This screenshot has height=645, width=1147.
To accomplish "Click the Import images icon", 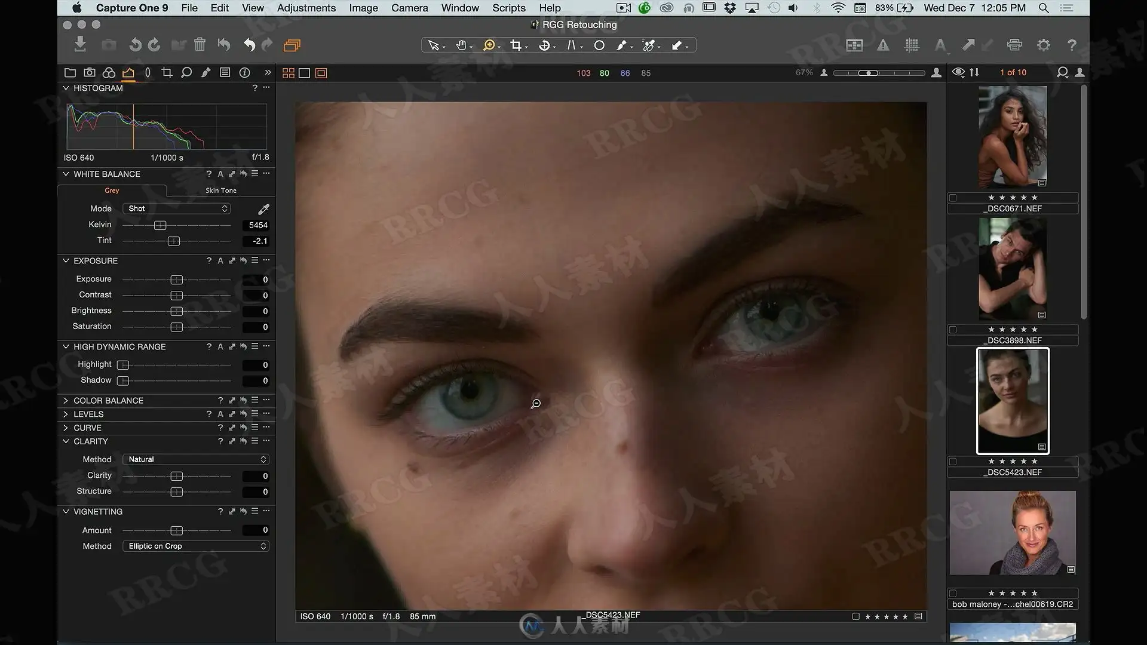I will [x=80, y=45].
